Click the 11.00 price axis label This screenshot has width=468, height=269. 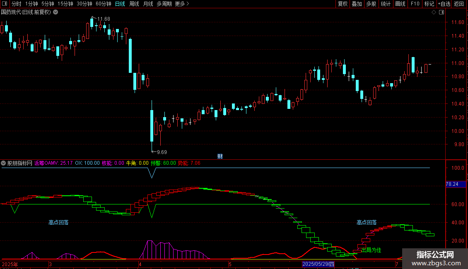coord(458,63)
